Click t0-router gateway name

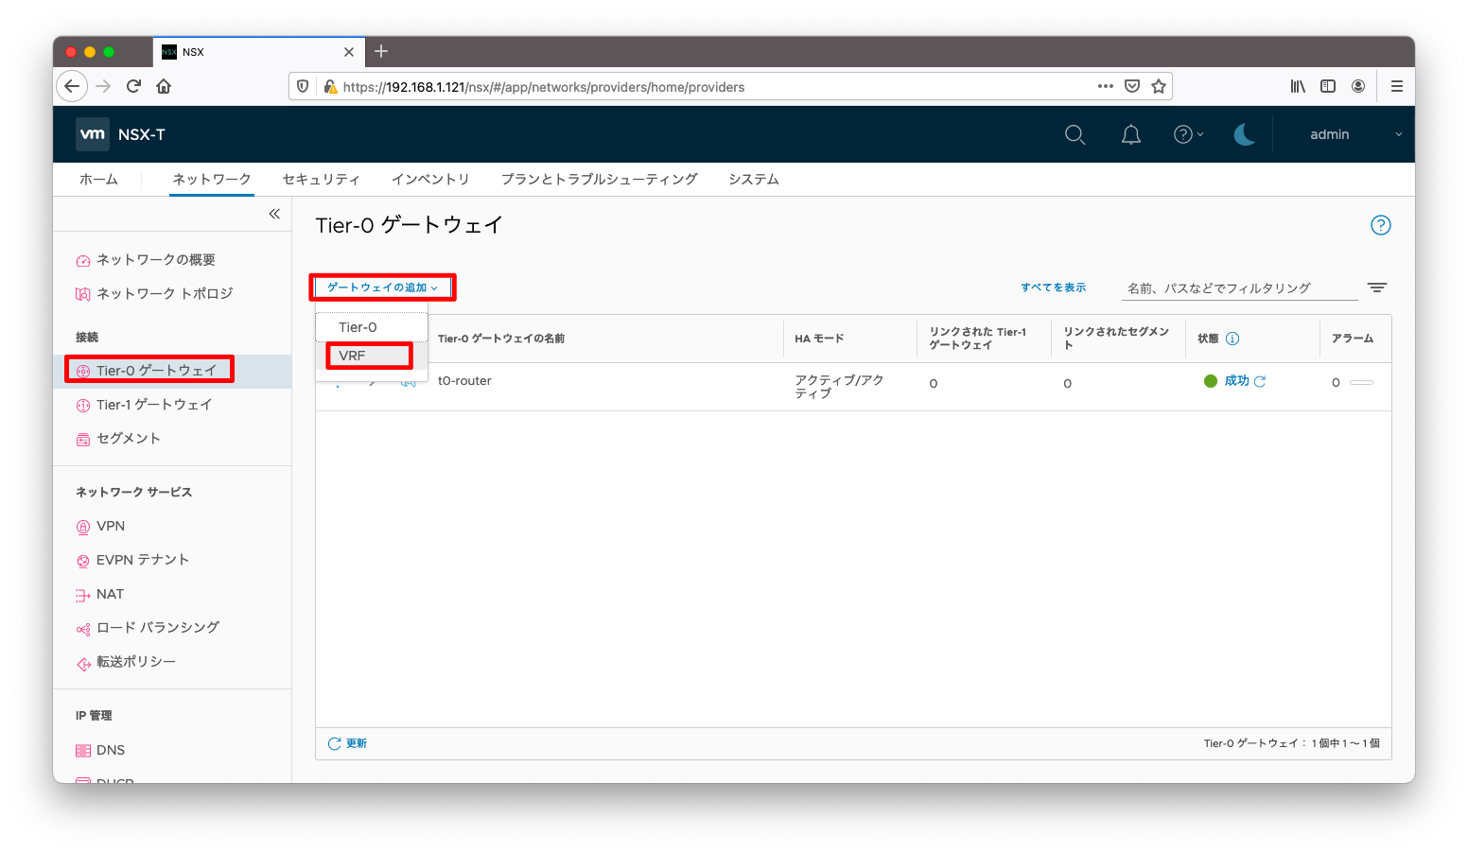[464, 381]
